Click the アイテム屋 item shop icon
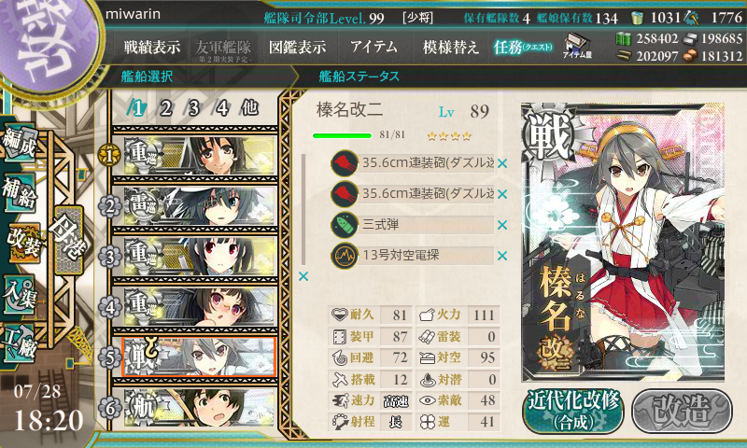 tap(577, 46)
